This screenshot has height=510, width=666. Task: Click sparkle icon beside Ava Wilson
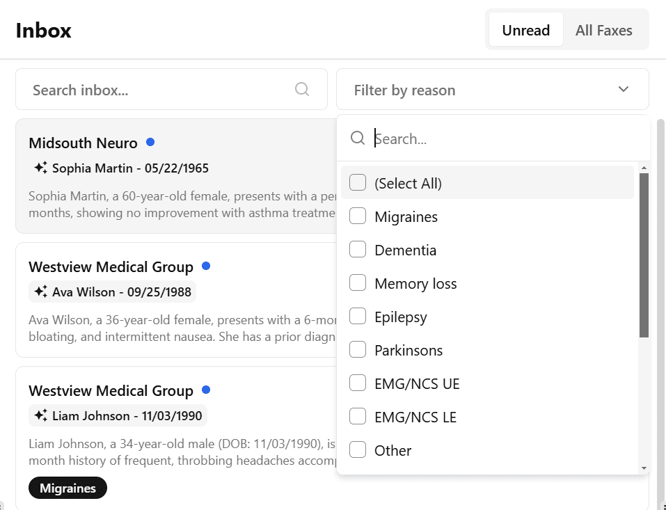tap(40, 292)
